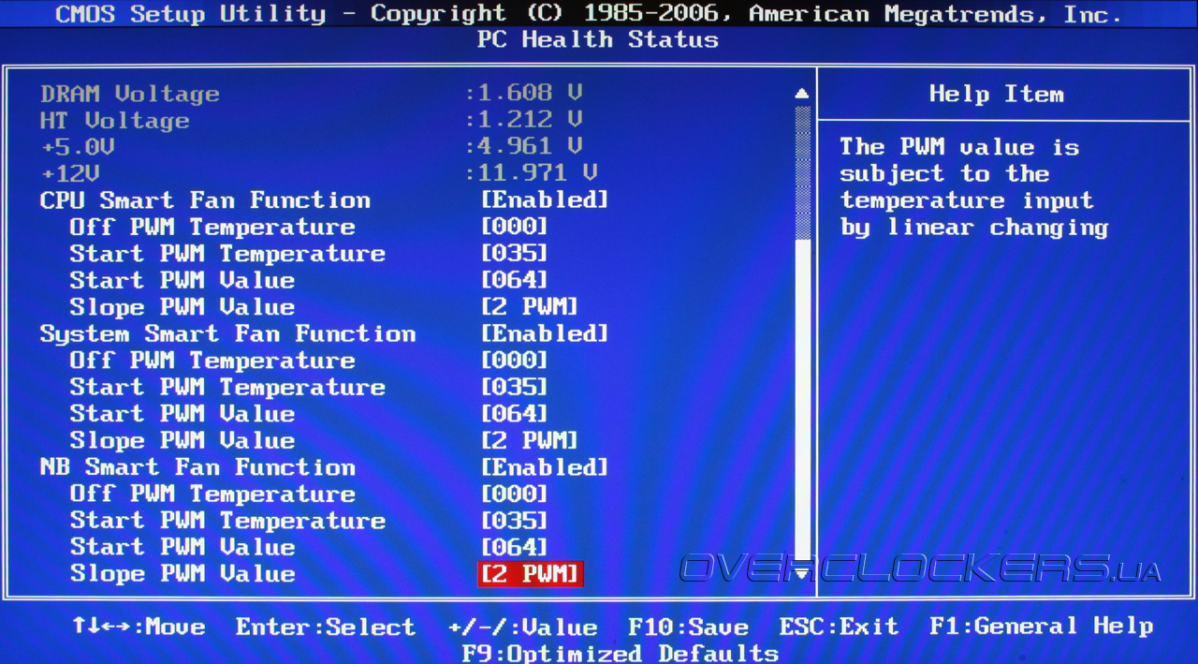Click the F9:Optimized Defaults hint
Screen dimensions: 1198x664
point(620,653)
